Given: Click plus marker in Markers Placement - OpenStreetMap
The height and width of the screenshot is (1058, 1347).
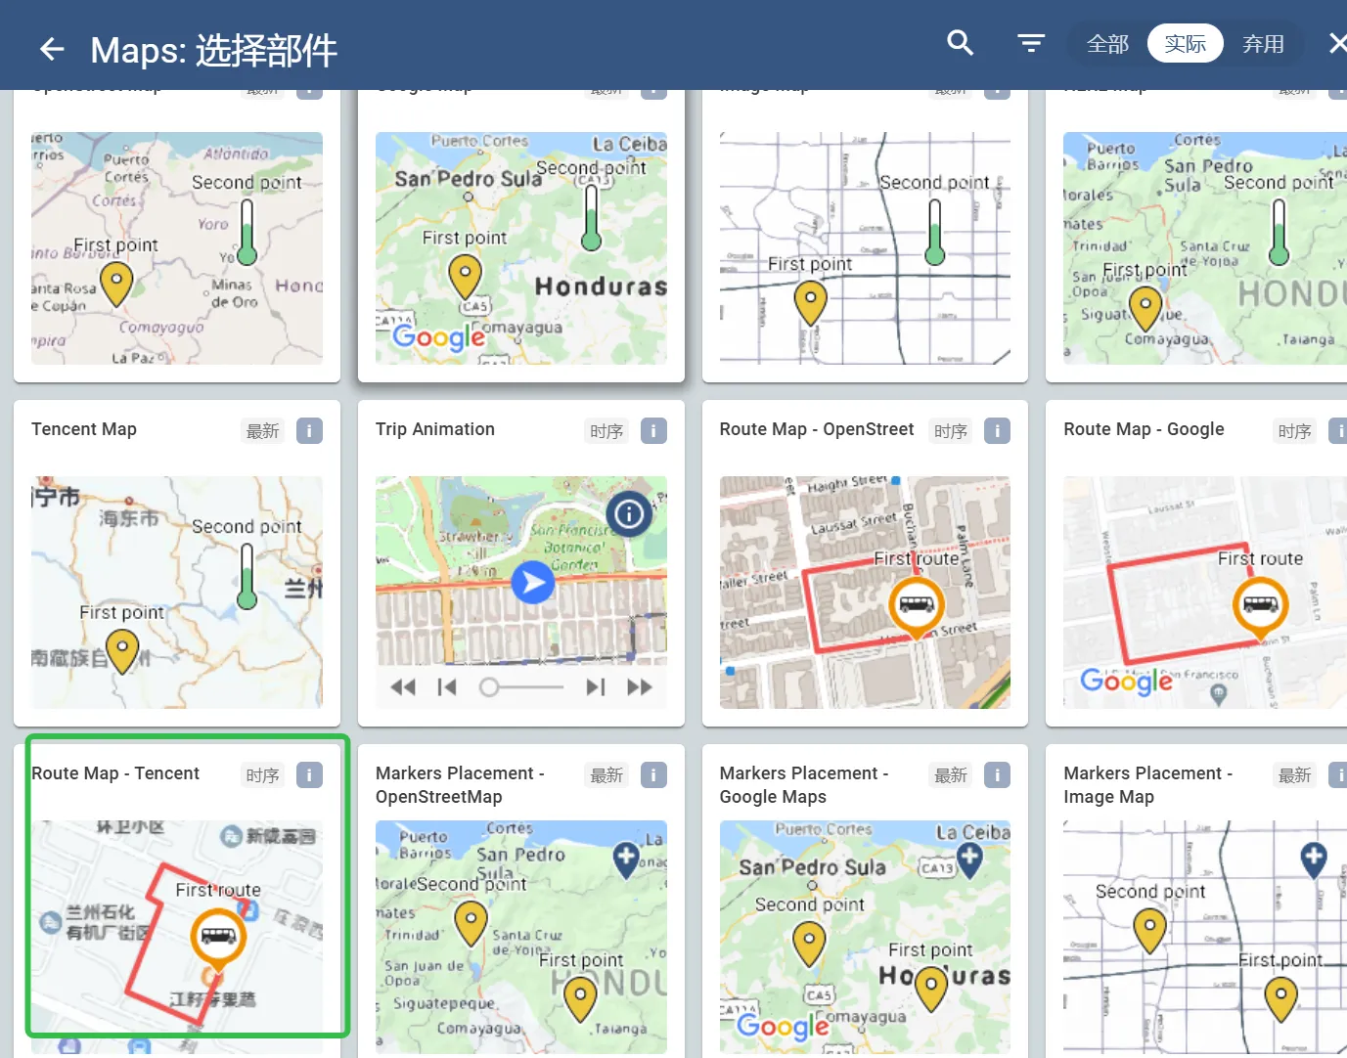Looking at the screenshot, I should click(626, 860).
